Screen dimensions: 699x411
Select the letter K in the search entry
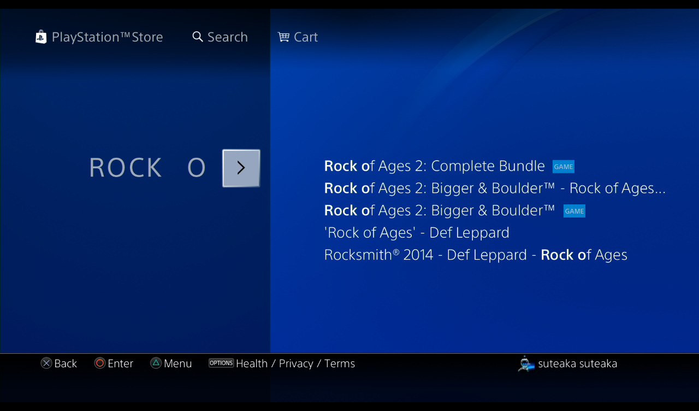[x=155, y=168]
